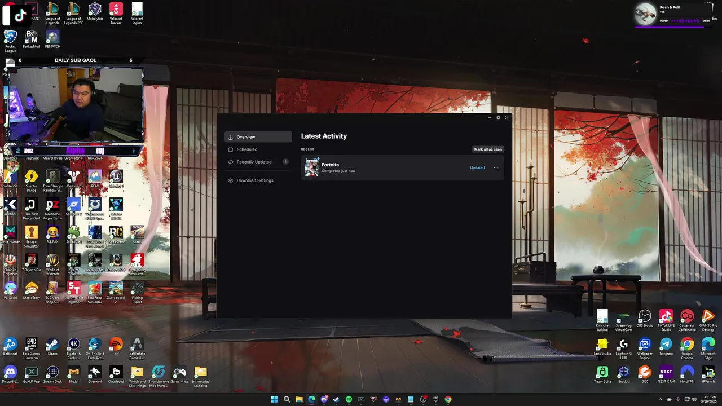Open Google Chrome desktop shortcut
The height and width of the screenshot is (406, 722).
coord(687,348)
